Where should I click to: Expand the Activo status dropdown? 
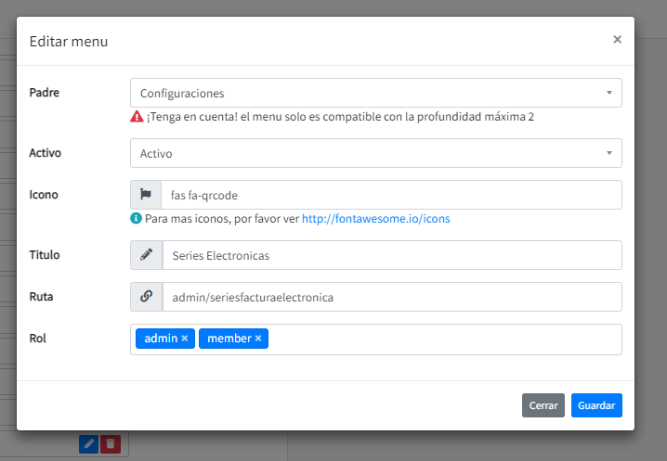[x=375, y=153]
